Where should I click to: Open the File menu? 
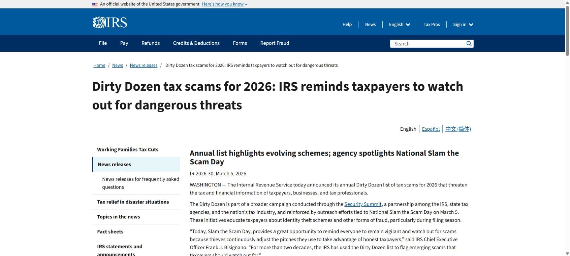click(103, 43)
